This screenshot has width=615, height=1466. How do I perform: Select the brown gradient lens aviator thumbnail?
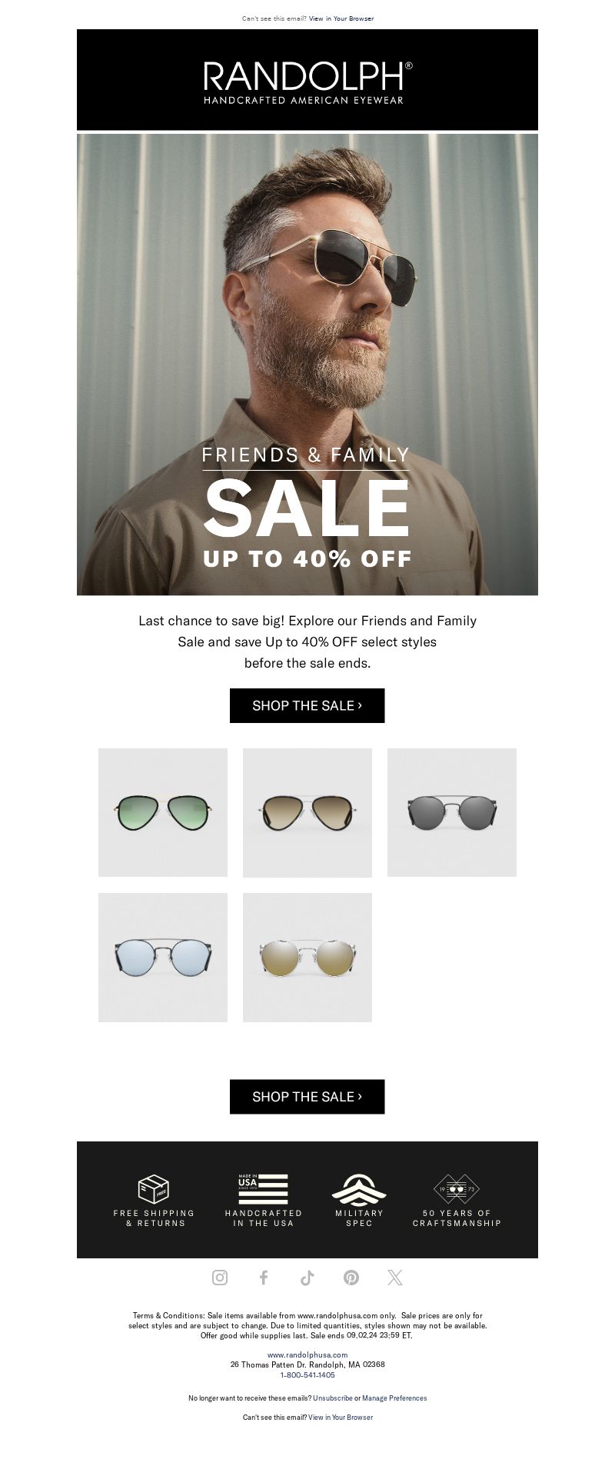(x=307, y=812)
